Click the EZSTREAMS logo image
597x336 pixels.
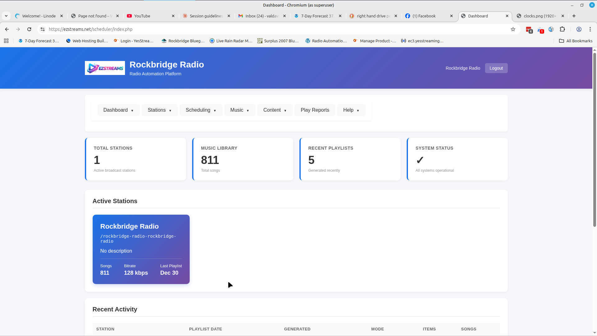tap(104, 68)
